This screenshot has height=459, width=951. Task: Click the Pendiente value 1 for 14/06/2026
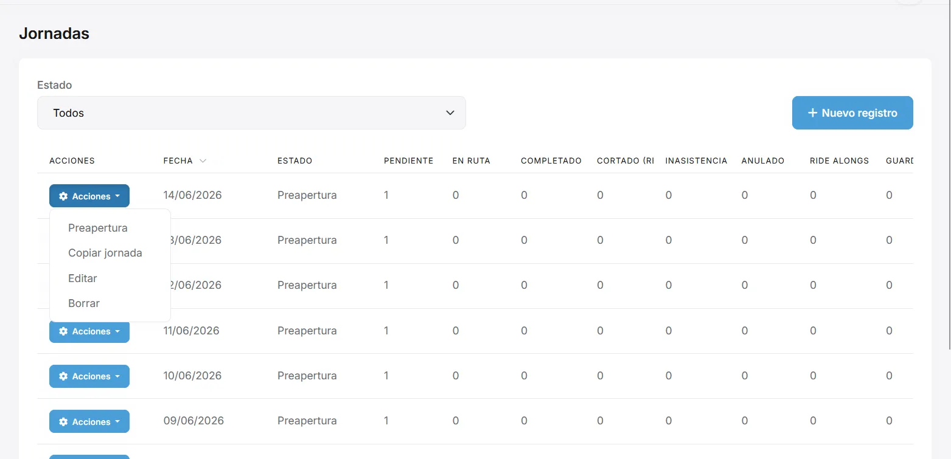(386, 195)
